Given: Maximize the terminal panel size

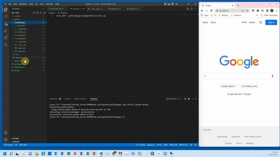Looking at the screenshot, I should 192,99.
